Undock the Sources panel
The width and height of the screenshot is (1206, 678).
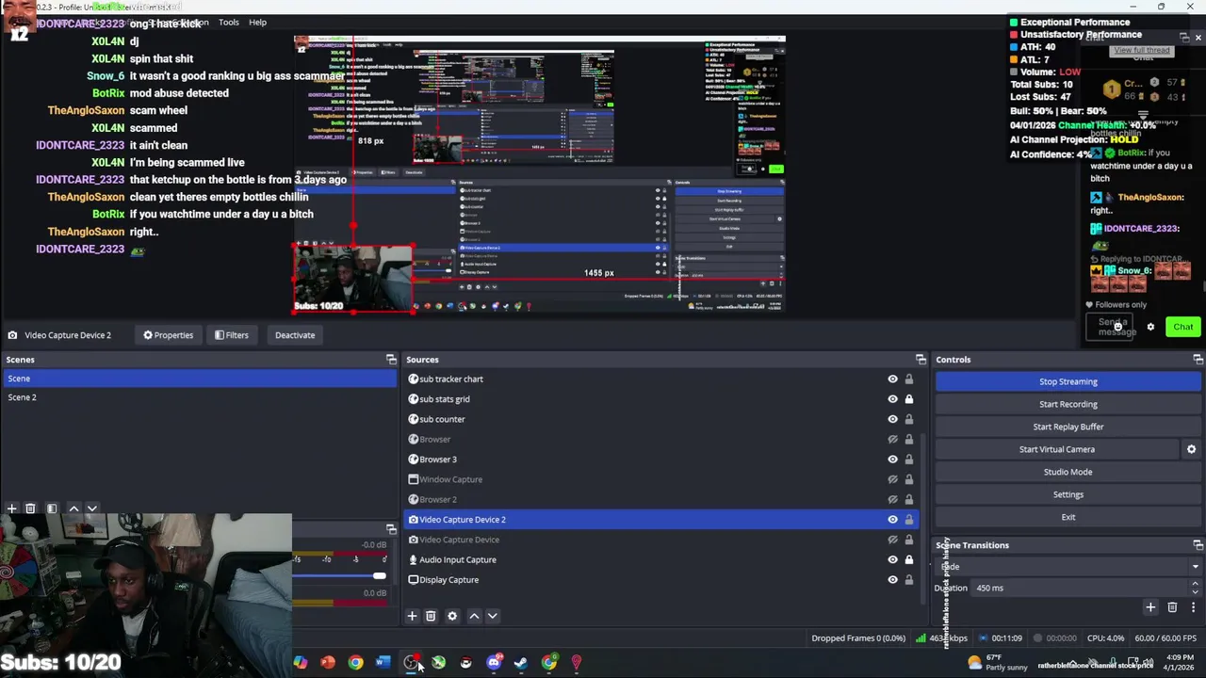(x=921, y=360)
